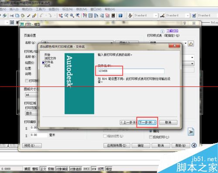Screen dimensions: 218x173
Task: Open the QuickCalc calculator icon
Action: pos(113,16)
